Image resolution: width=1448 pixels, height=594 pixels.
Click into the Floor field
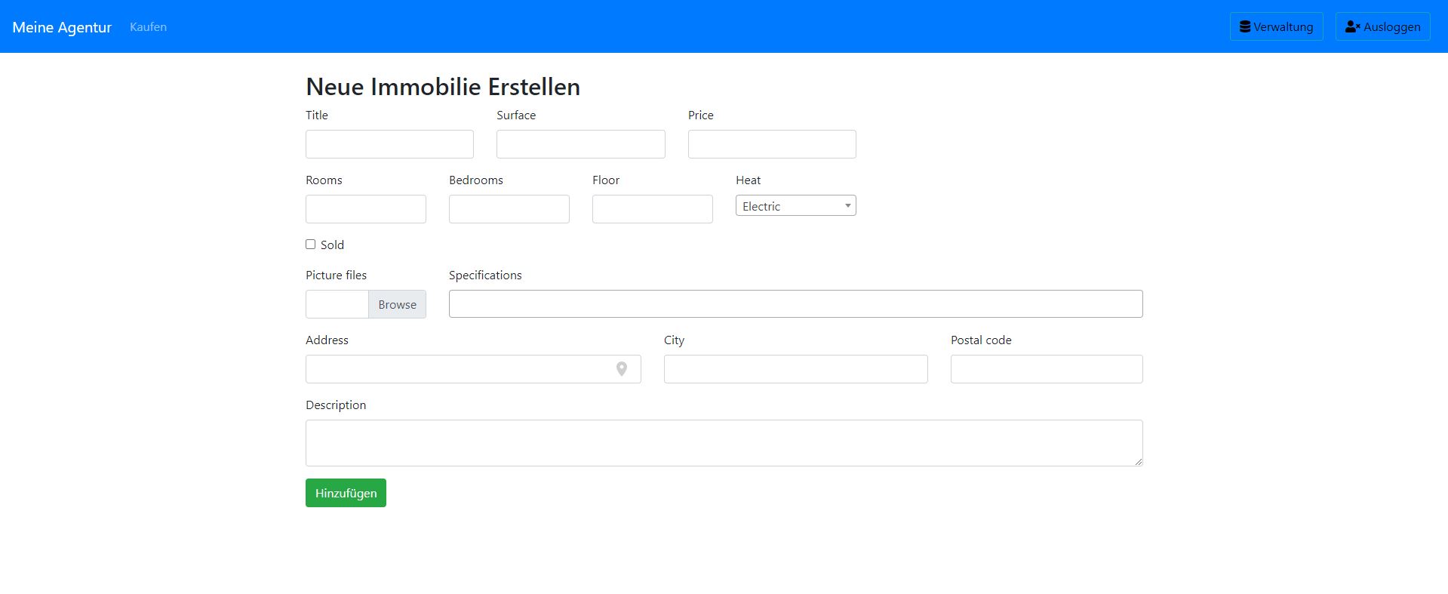(653, 209)
